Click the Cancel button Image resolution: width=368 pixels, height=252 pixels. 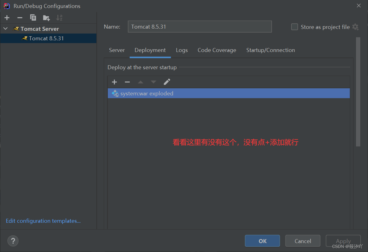(303, 241)
